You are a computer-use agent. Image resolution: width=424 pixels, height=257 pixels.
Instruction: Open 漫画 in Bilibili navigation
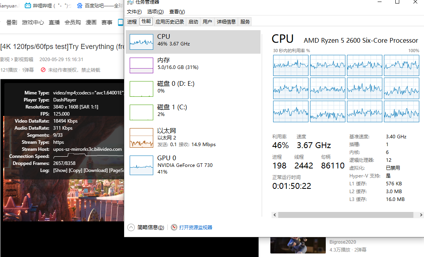click(x=91, y=22)
